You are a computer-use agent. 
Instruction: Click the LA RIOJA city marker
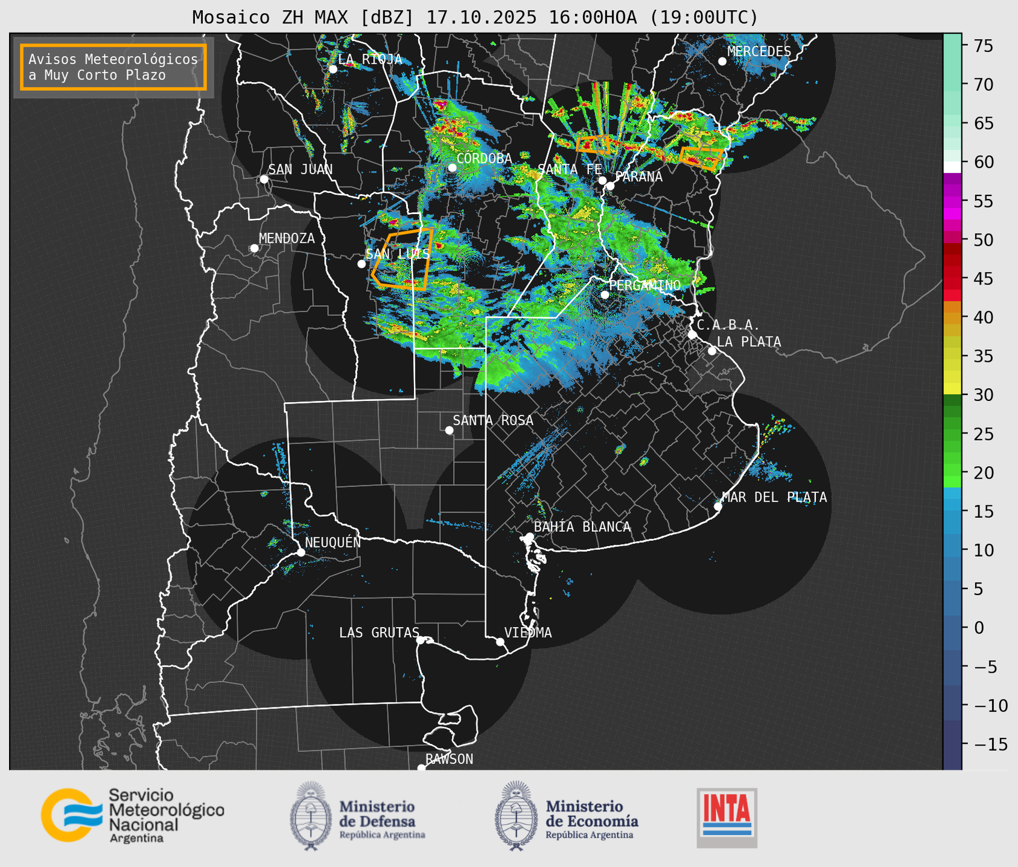click(x=332, y=69)
